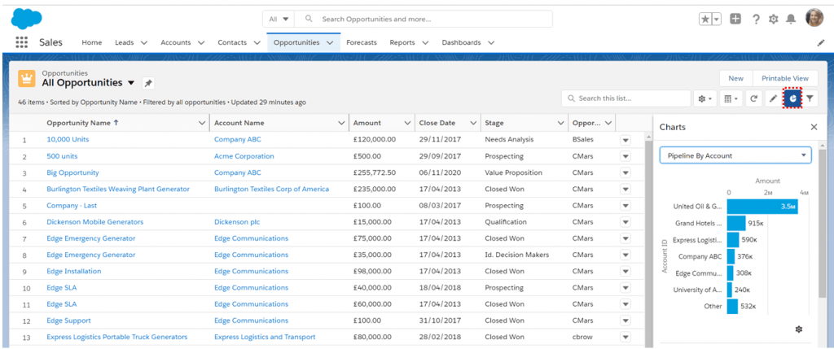Open the Contacts tab
The image size is (834, 349).
(232, 42)
